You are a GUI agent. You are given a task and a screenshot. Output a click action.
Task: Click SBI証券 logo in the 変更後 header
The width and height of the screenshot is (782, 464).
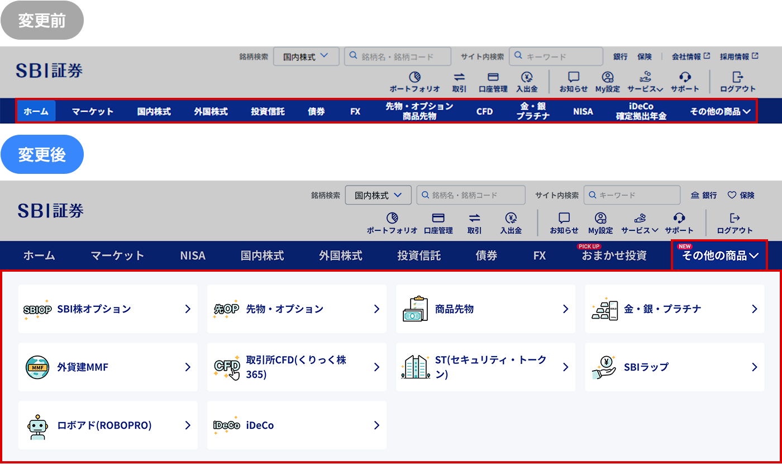50,210
